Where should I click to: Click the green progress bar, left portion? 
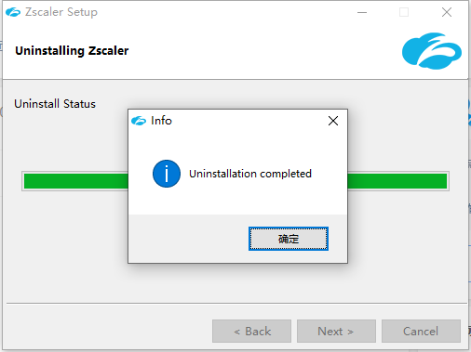75,181
